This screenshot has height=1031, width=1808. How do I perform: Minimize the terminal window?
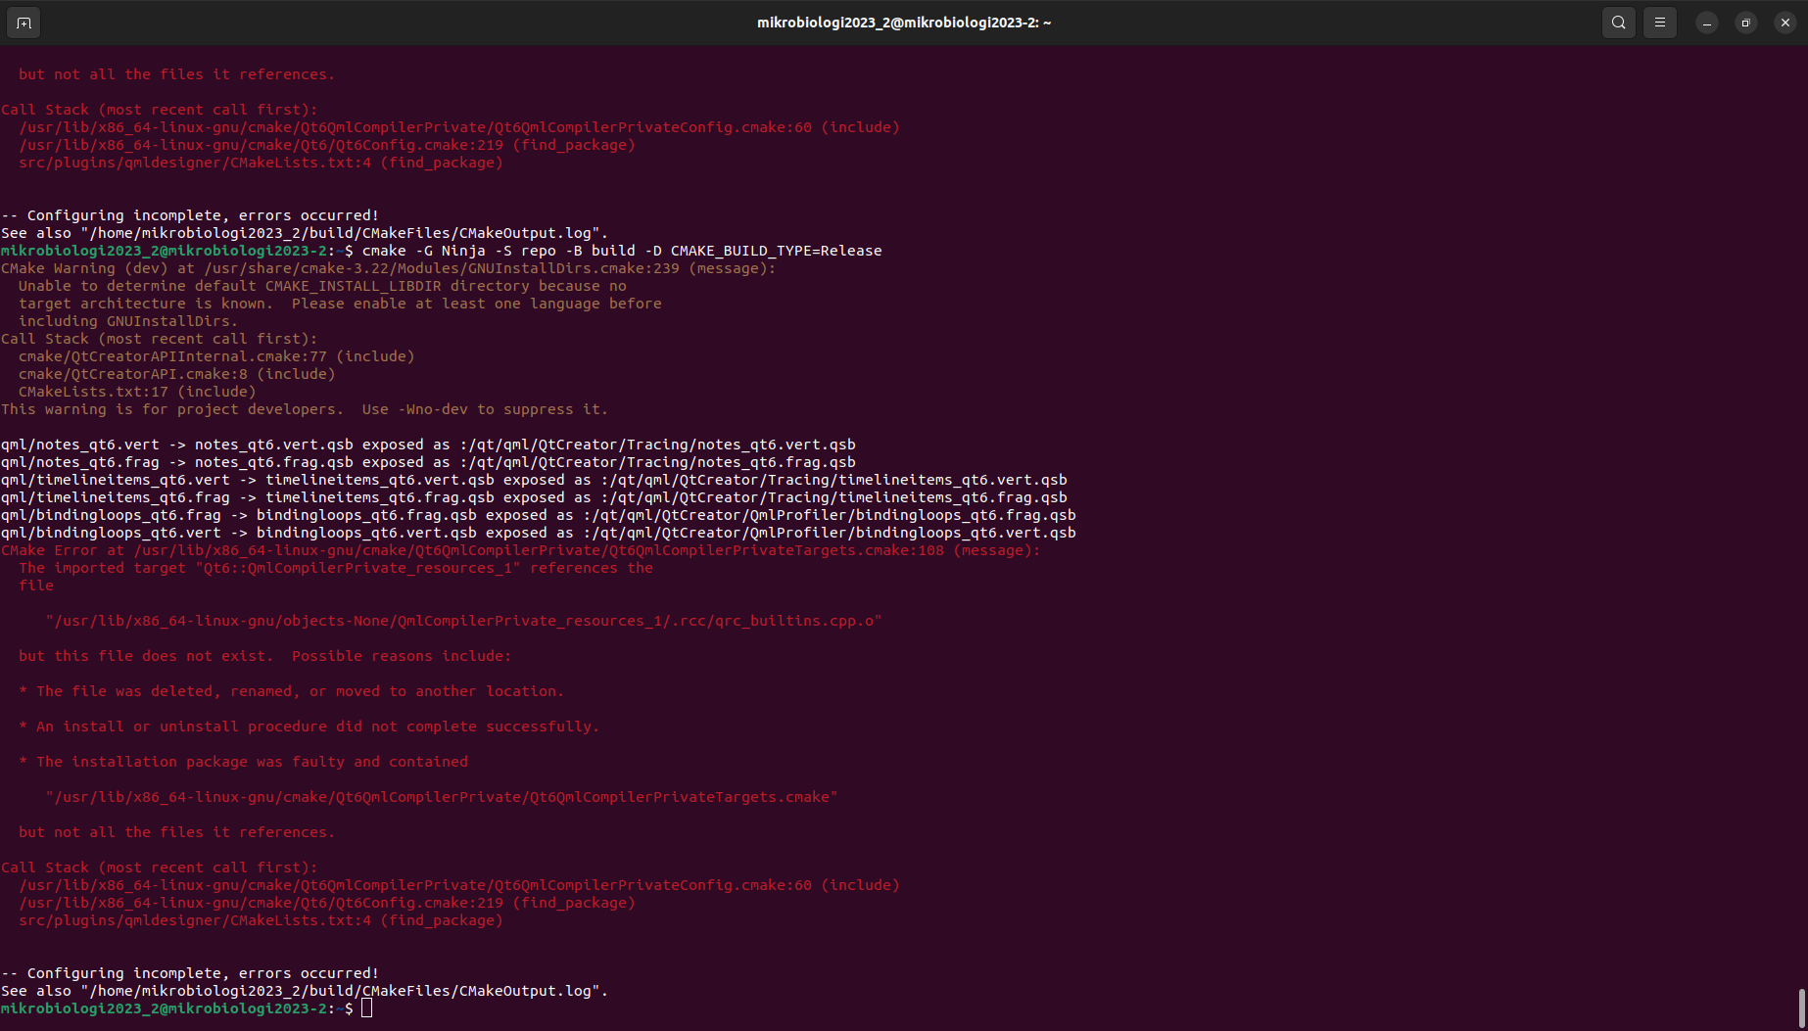[x=1707, y=23]
